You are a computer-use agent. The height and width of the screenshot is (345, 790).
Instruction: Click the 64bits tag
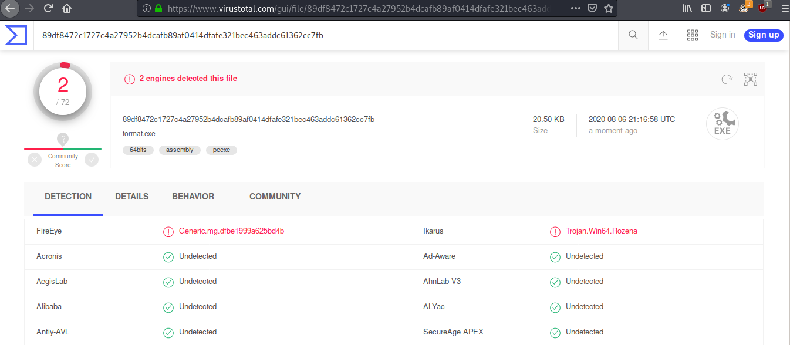pyautogui.click(x=138, y=150)
